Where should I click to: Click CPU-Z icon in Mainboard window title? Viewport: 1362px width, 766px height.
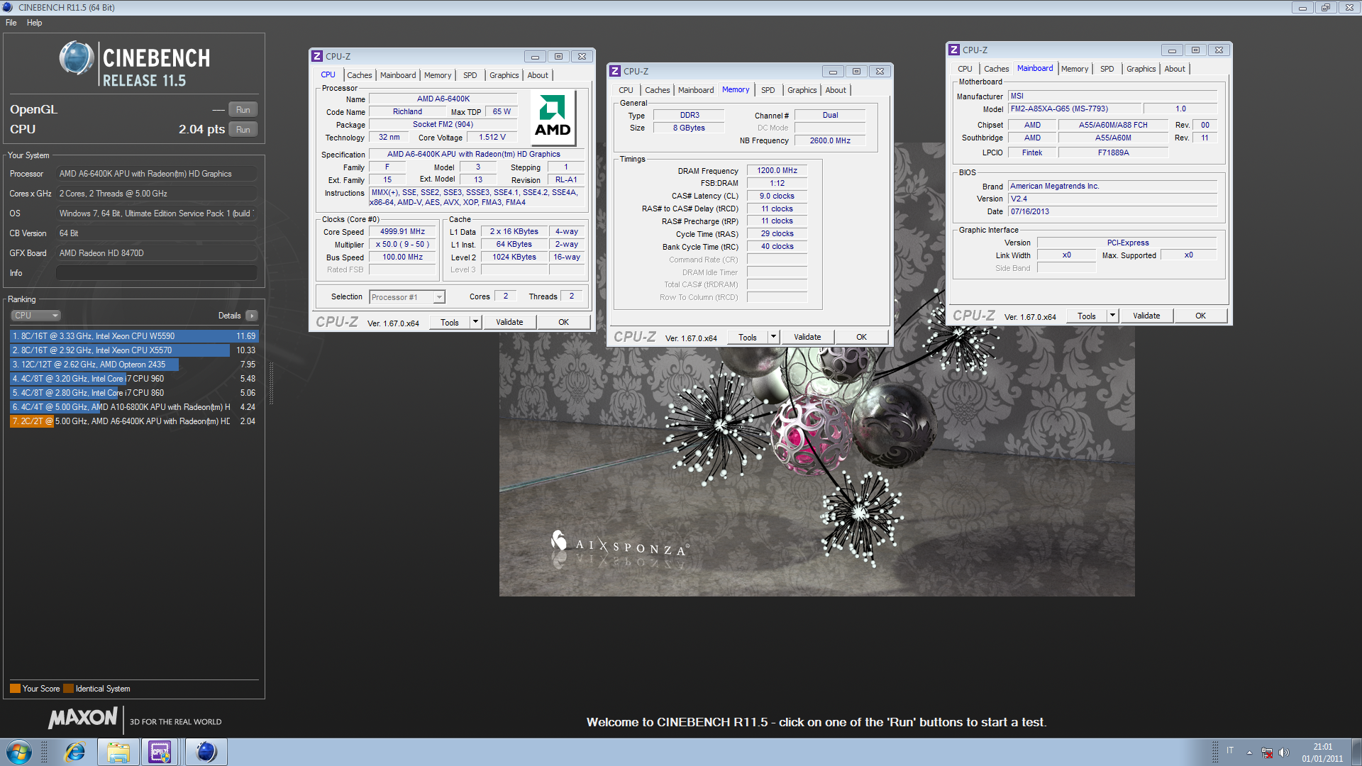pos(955,50)
